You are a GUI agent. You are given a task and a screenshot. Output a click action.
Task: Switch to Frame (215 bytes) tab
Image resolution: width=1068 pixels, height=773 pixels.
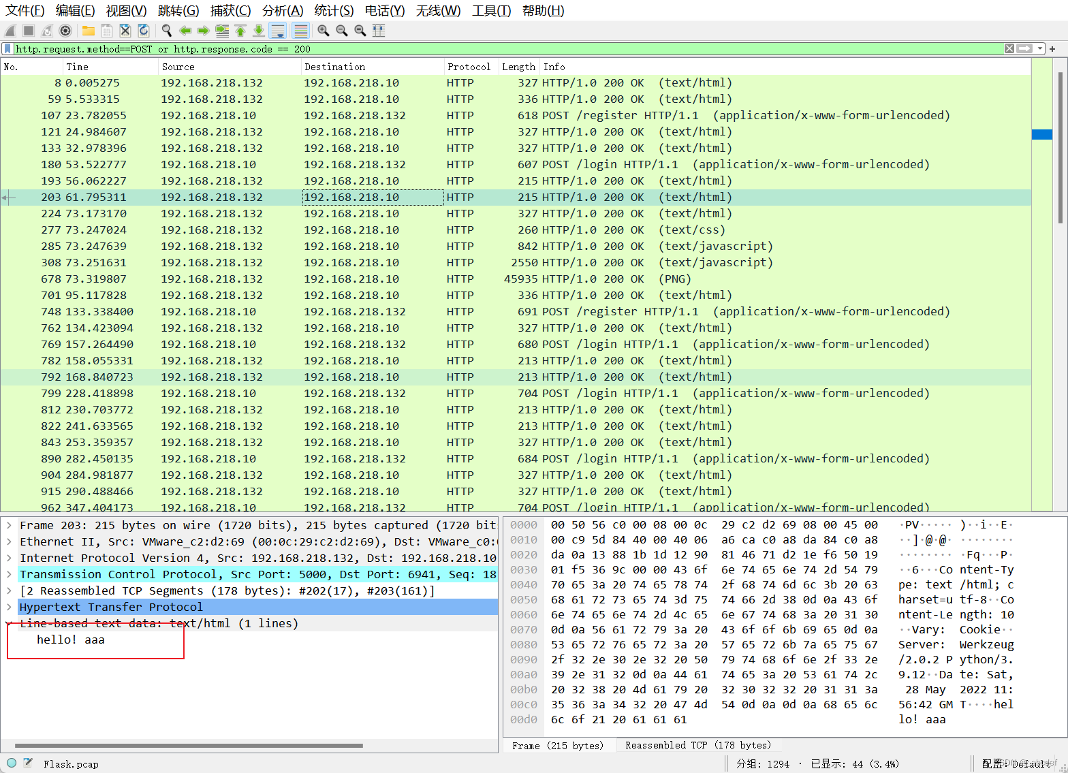[558, 746]
